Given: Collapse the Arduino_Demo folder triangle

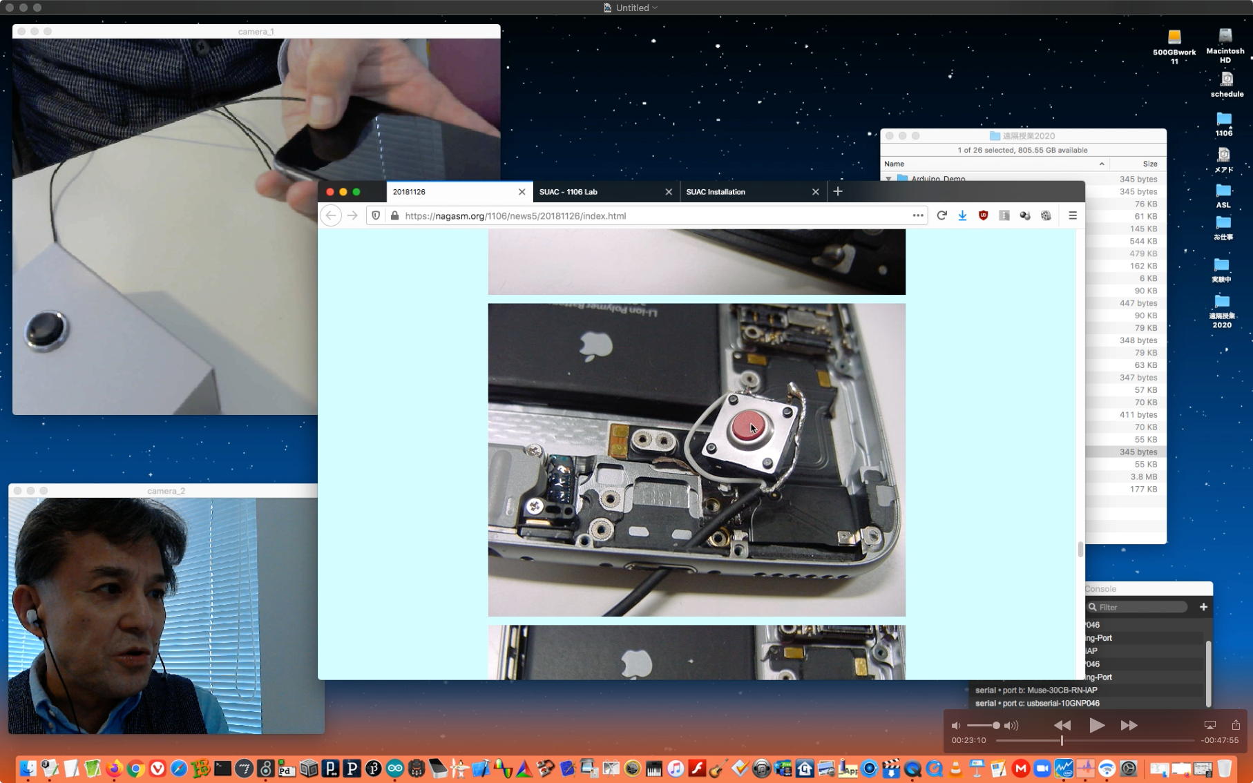Looking at the screenshot, I should (889, 179).
